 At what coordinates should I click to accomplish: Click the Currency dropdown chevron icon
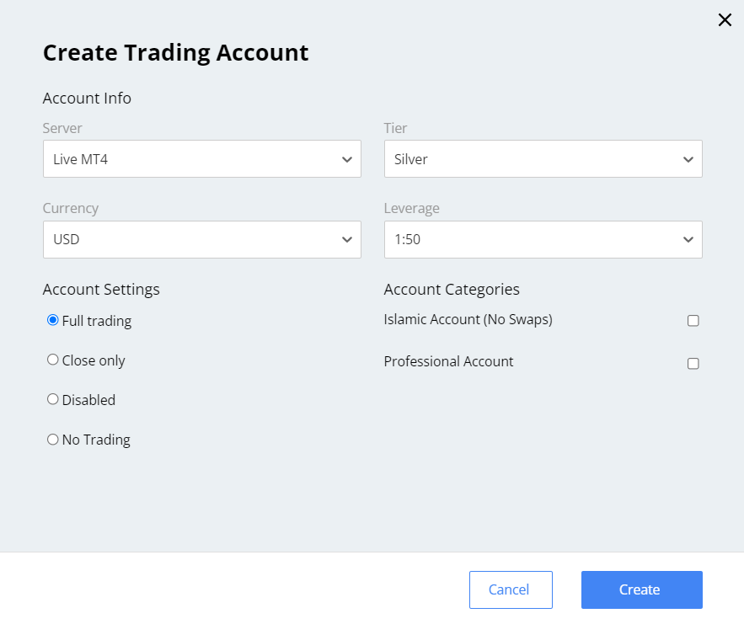pyautogui.click(x=347, y=239)
